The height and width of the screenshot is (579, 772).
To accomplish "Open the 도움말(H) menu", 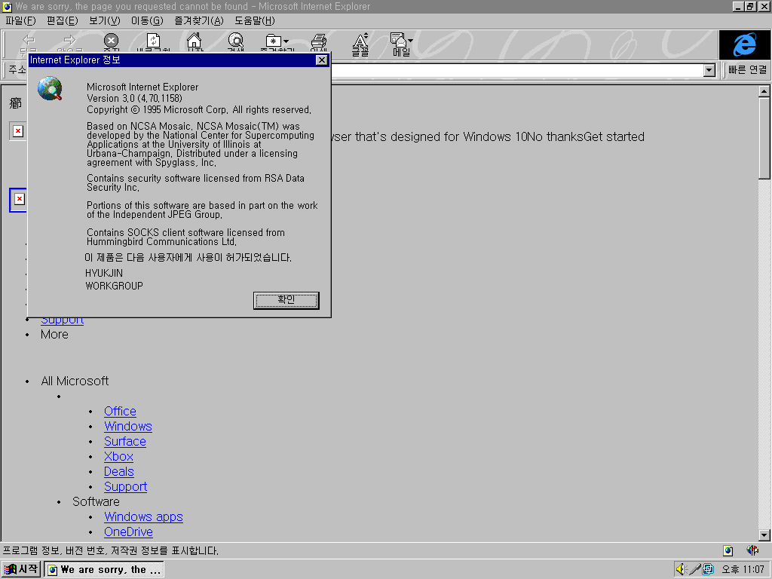I will (x=255, y=20).
